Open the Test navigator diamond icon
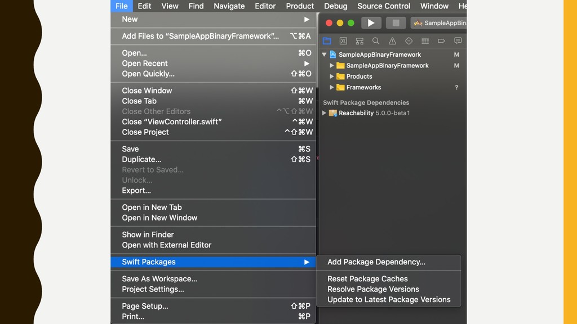This screenshot has height=324, width=577. pos(409,40)
